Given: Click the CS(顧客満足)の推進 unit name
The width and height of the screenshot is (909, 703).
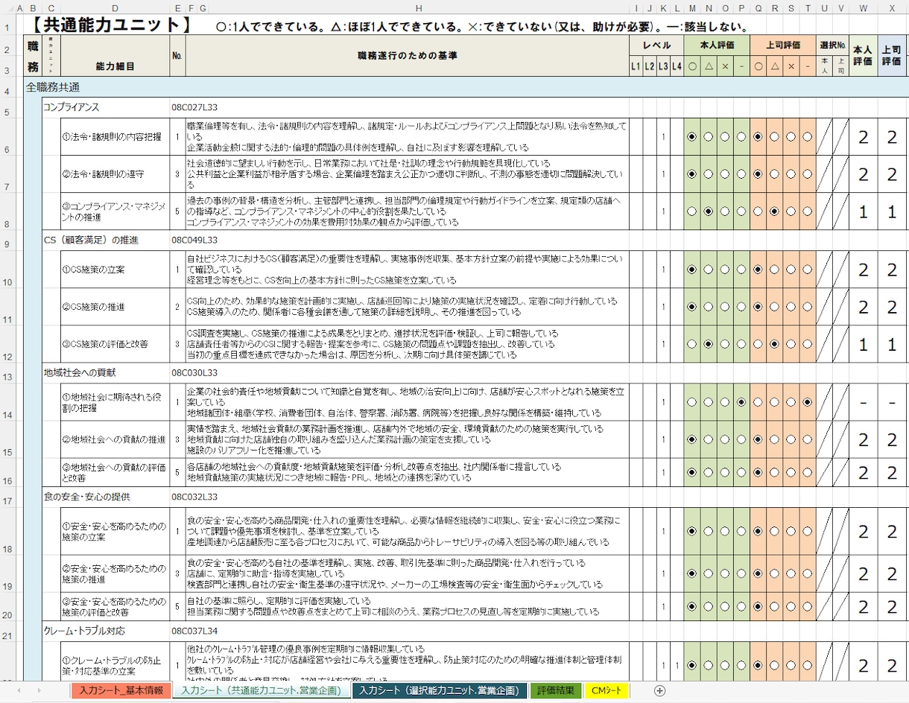Looking at the screenshot, I should pos(91,240).
